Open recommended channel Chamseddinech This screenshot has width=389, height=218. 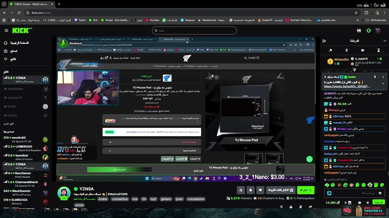pos(26,184)
